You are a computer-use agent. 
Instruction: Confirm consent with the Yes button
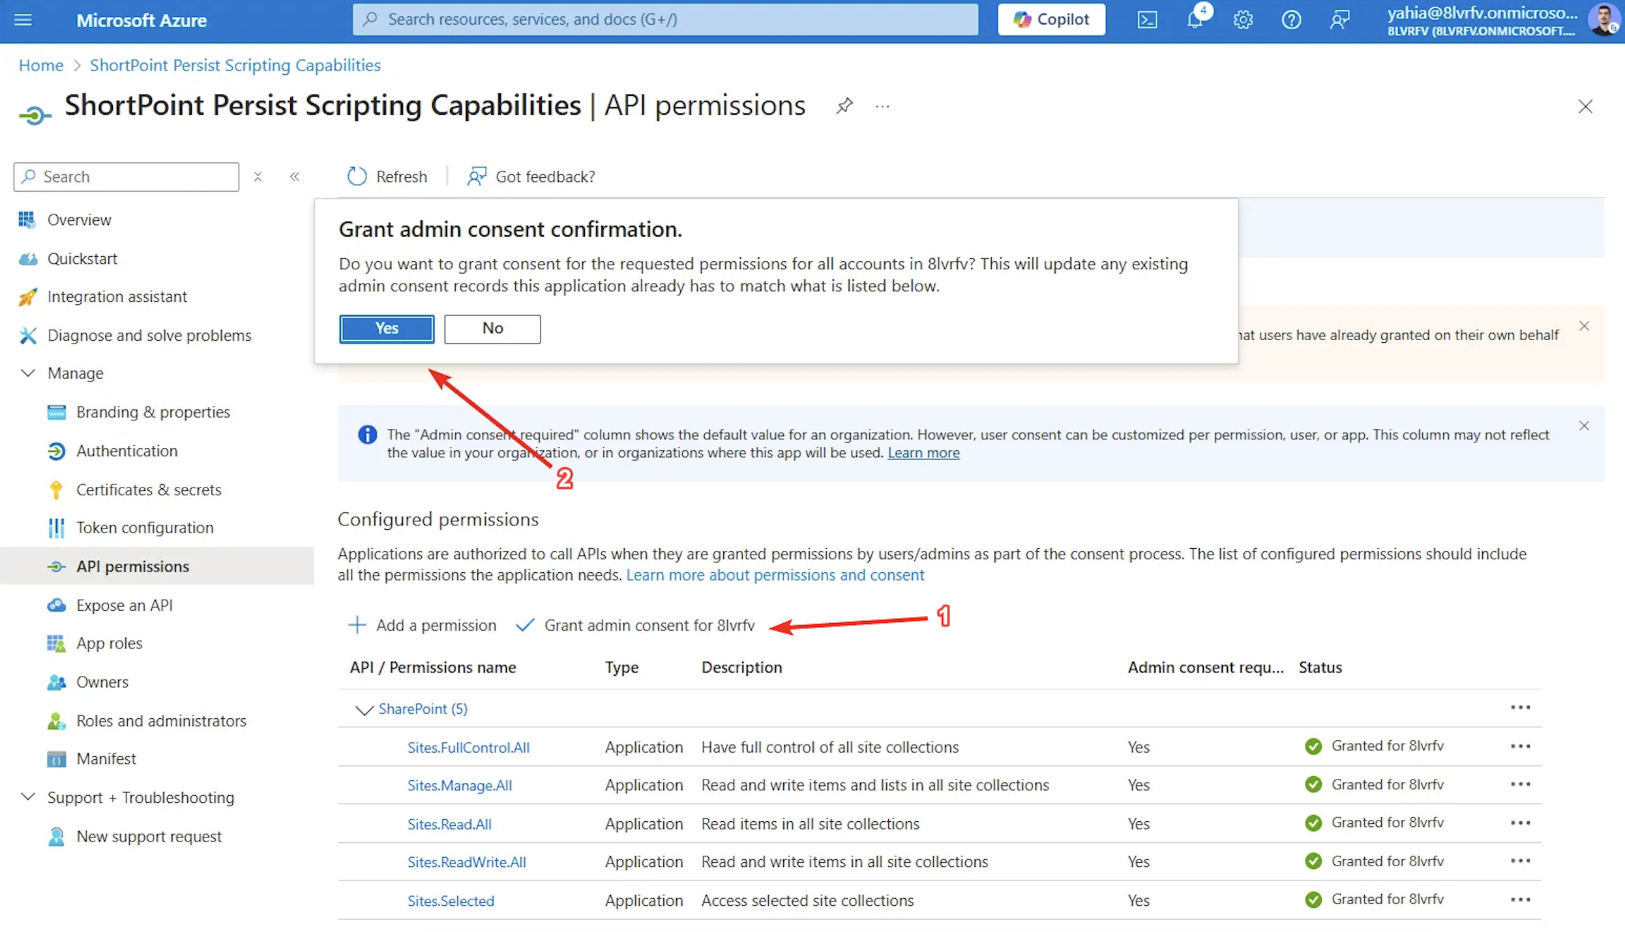[387, 328]
